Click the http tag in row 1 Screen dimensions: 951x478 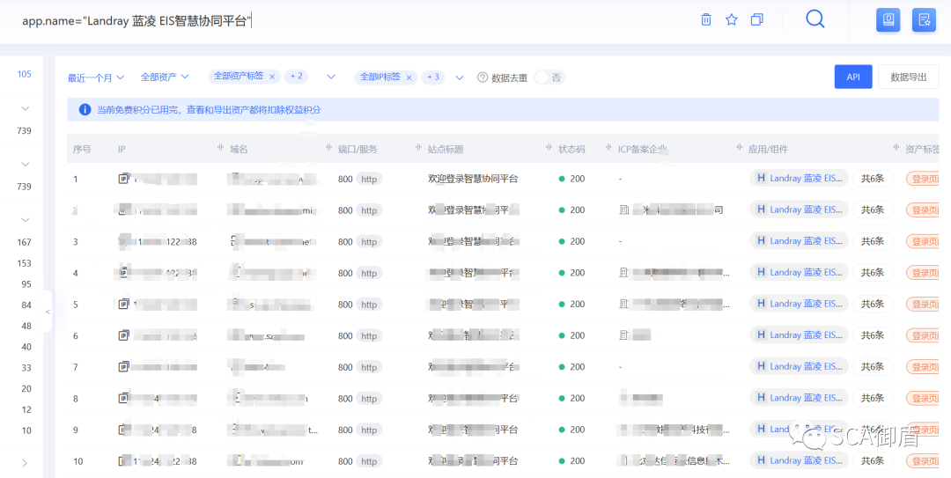tap(369, 179)
